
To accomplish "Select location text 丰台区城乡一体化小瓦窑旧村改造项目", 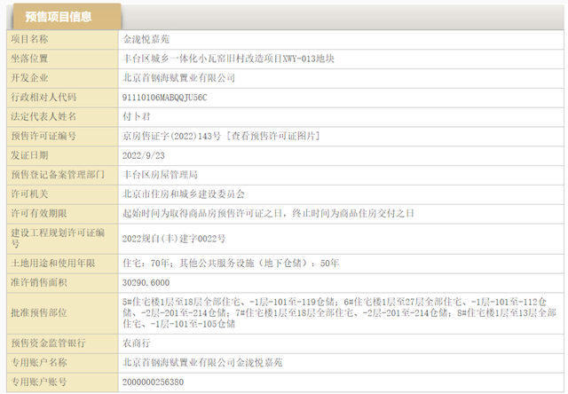I will tap(202, 59).
